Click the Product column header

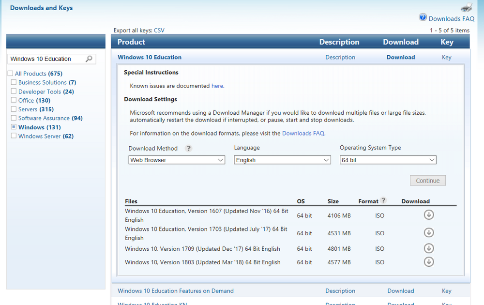pos(131,42)
